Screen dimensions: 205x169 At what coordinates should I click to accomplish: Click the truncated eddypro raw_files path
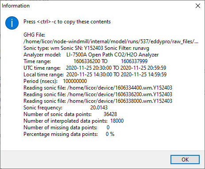pyautogui.click(x=111, y=41)
